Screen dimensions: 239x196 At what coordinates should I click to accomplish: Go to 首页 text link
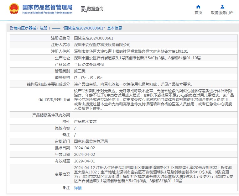pos(198,13)
